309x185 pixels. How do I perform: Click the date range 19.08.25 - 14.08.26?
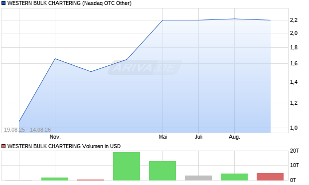pos(27,130)
